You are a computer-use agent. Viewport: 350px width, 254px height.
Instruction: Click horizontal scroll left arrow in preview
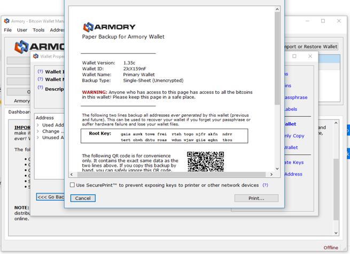pos(72,174)
